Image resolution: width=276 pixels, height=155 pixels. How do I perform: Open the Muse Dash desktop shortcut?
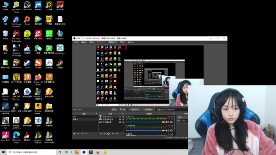coord(6,136)
